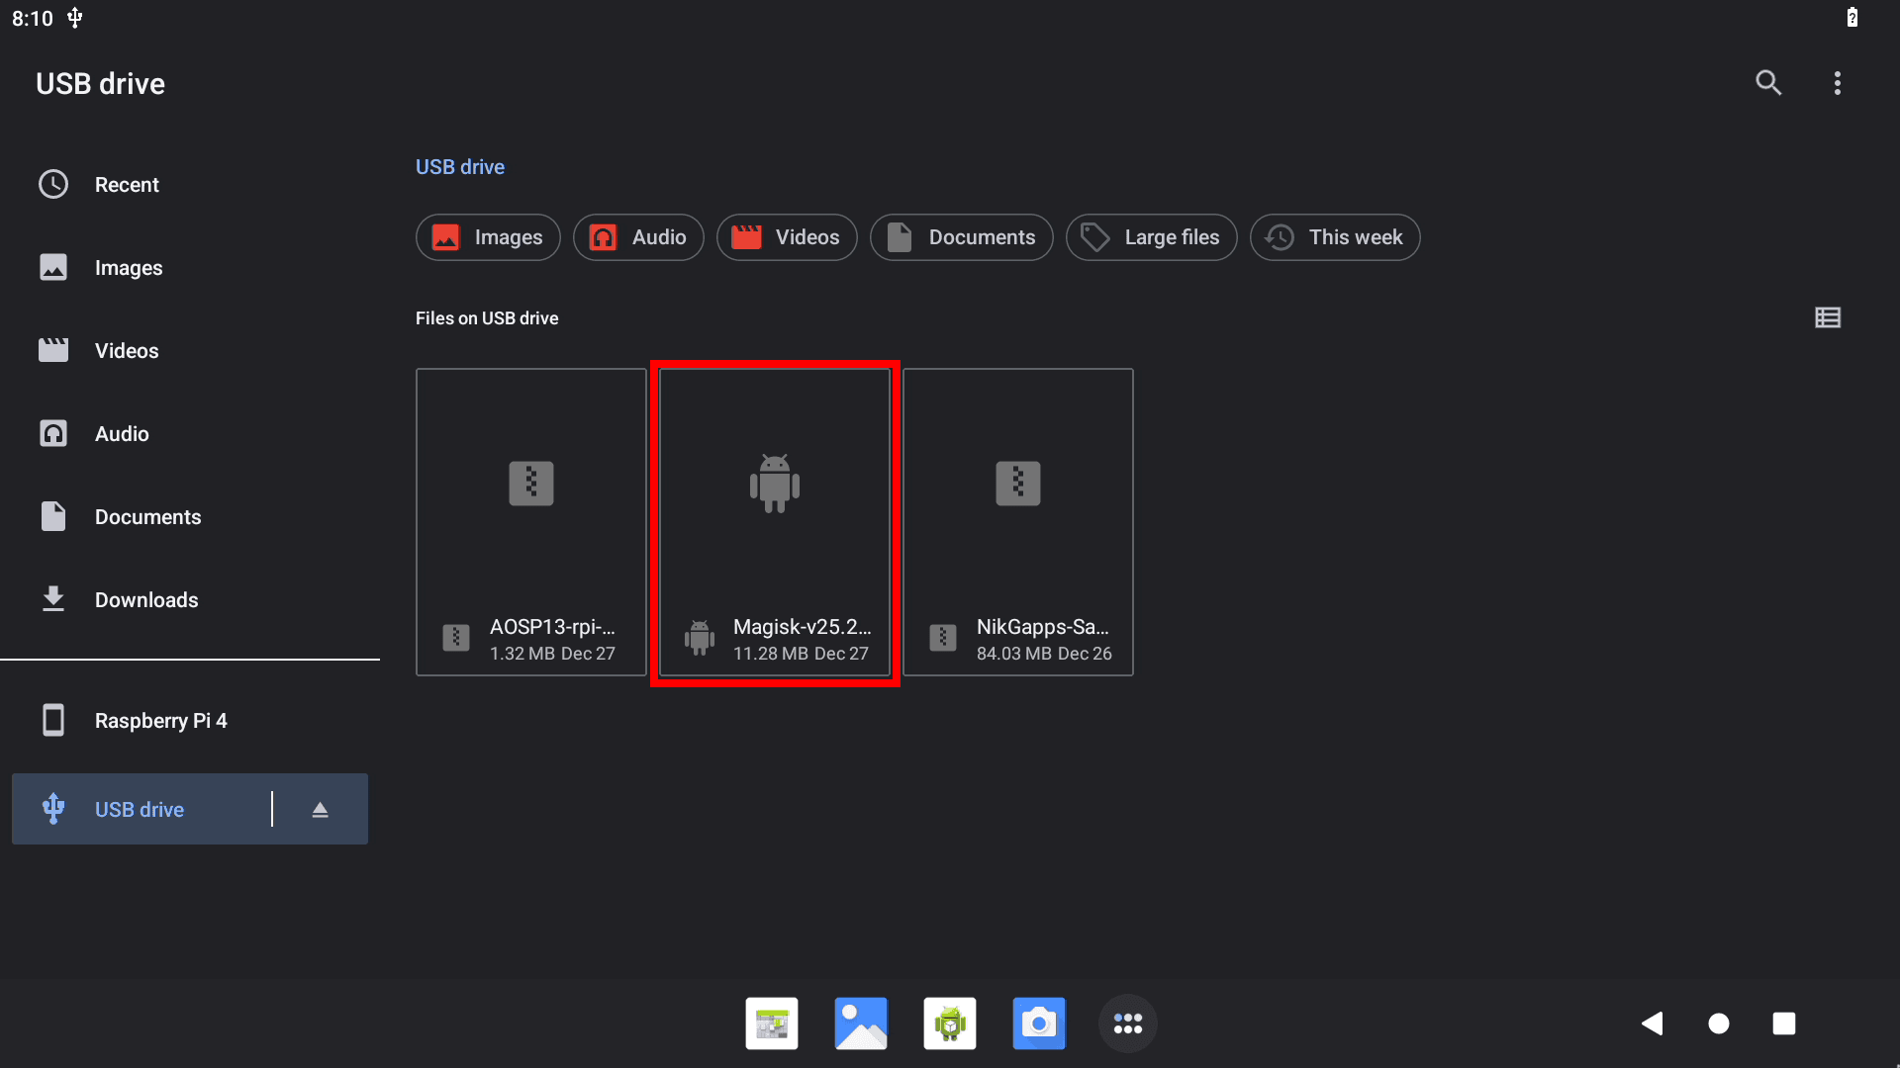Switch to list view layout icon
1900x1068 pixels.
pyautogui.click(x=1828, y=317)
